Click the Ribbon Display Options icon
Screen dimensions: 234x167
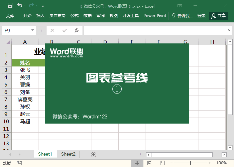tap(180, 6)
